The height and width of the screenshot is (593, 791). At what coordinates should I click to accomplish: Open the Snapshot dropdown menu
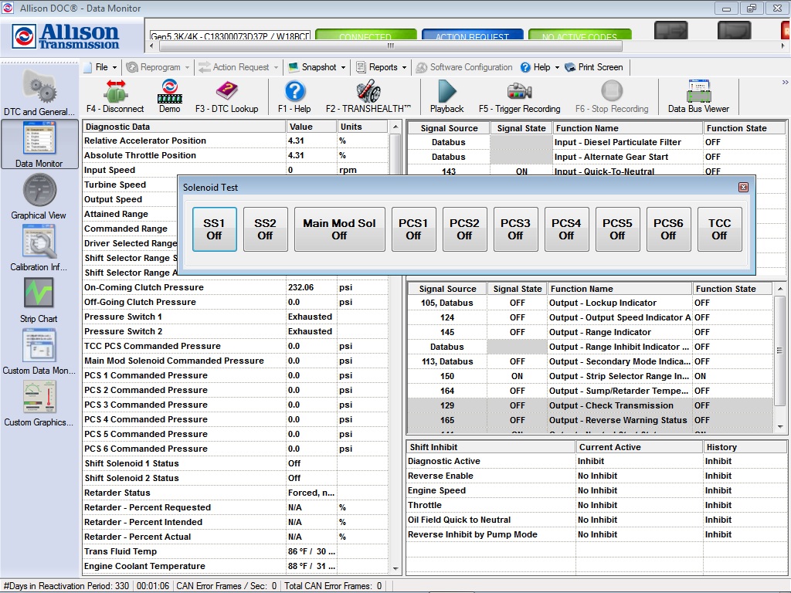[x=316, y=67]
